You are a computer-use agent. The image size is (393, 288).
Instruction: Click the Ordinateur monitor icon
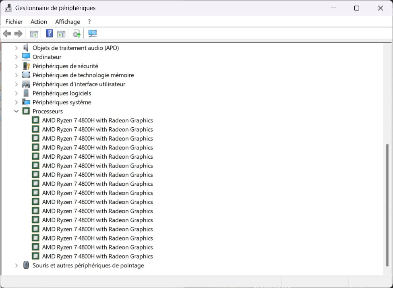(x=26, y=57)
